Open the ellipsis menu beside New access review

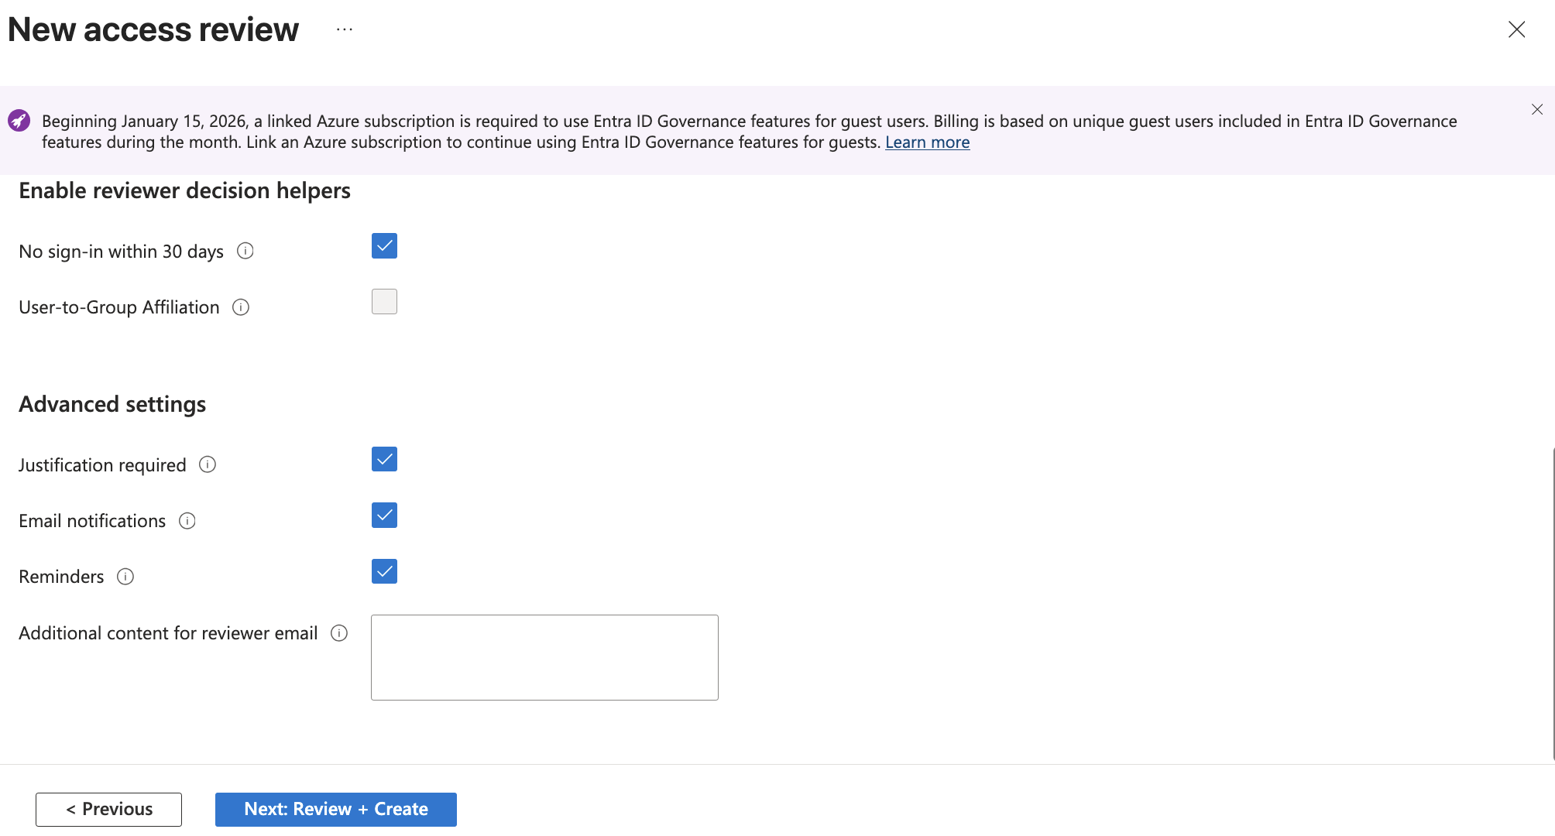[x=345, y=29]
